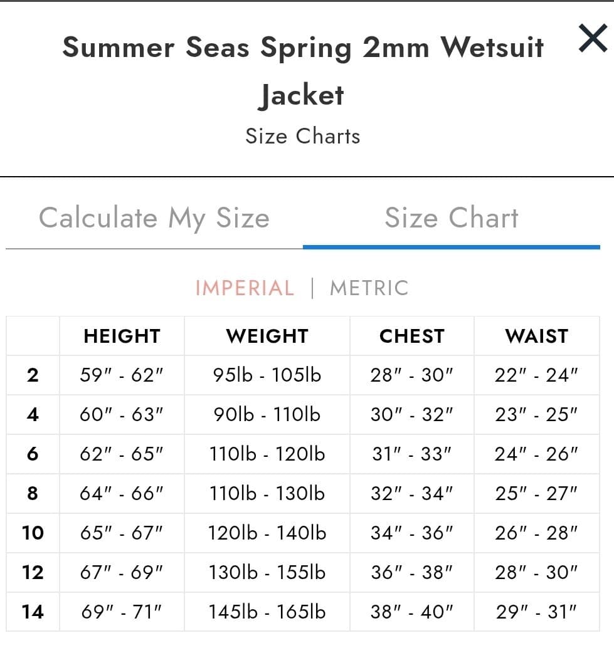Switch to the Calculate My Size tab
This screenshot has width=614, height=653.
[x=154, y=218]
